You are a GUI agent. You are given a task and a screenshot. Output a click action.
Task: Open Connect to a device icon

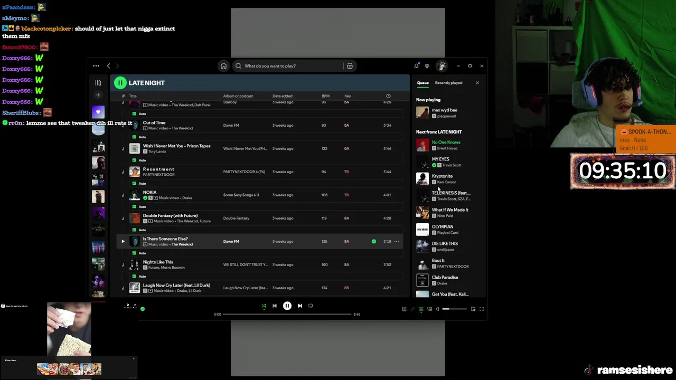coord(429,309)
